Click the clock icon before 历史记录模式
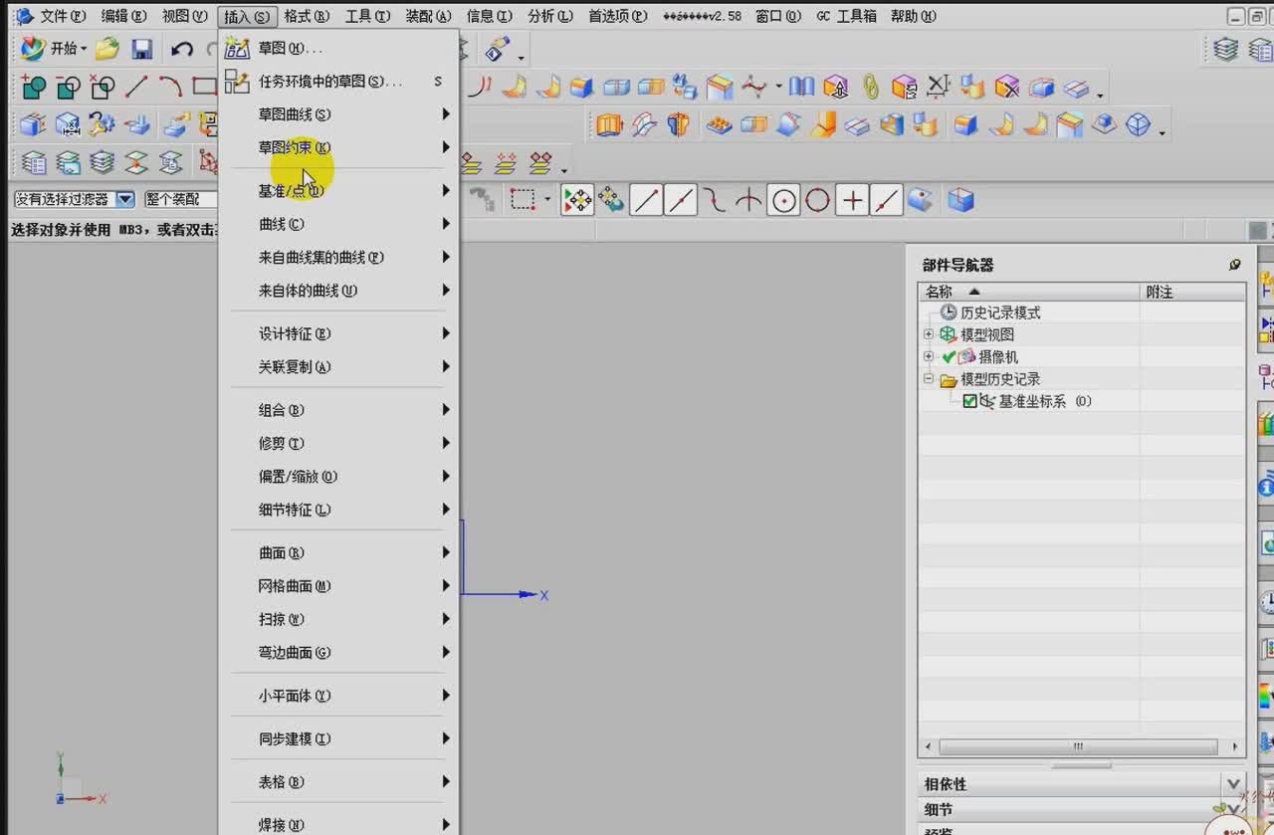Screen dimensions: 1274x835 [x=949, y=313]
